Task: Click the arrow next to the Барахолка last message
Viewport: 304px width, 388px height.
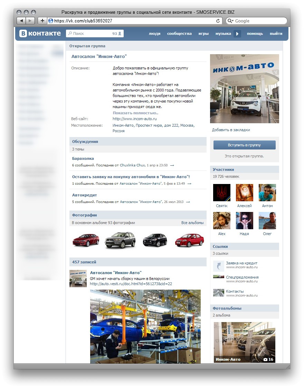Action: [x=172, y=165]
